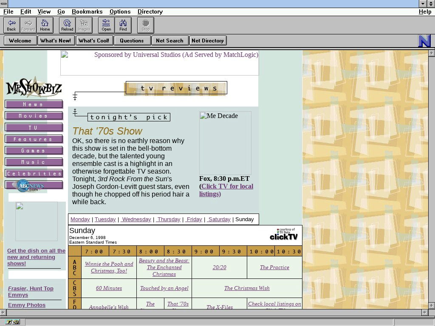Click the clickTV logo
Image resolution: width=435 pixels, height=326 pixels.
point(284,235)
